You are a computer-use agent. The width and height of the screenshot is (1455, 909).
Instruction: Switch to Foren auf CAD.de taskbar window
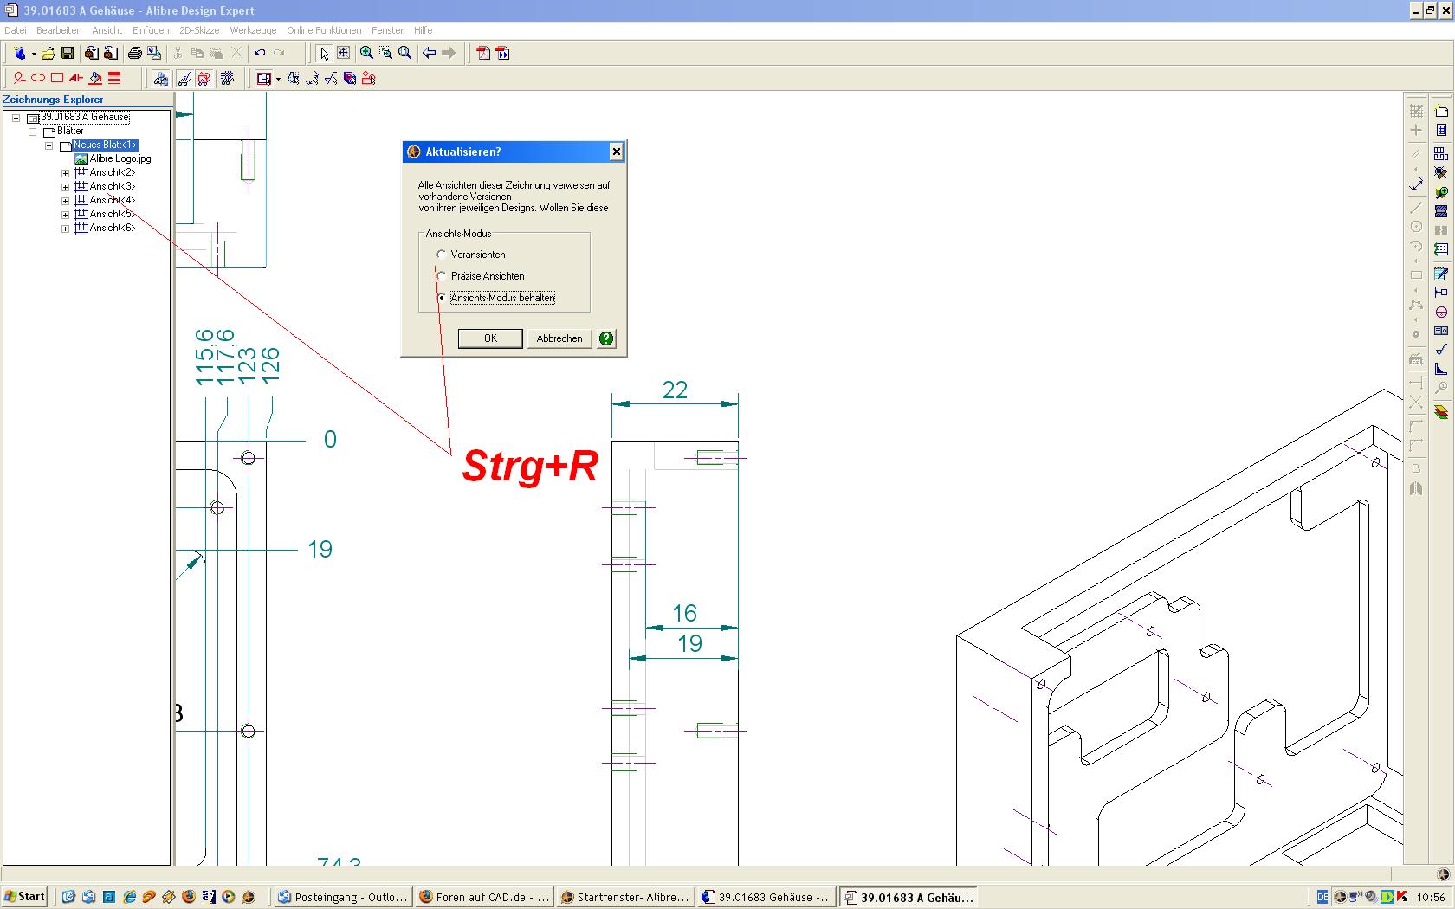pyautogui.click(x=484, y=897)
